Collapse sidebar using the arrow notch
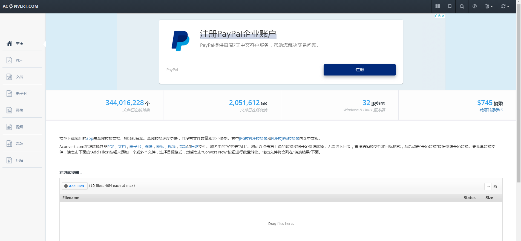The height and width of the screenshot is (241, 521). (x=44, y=44)
